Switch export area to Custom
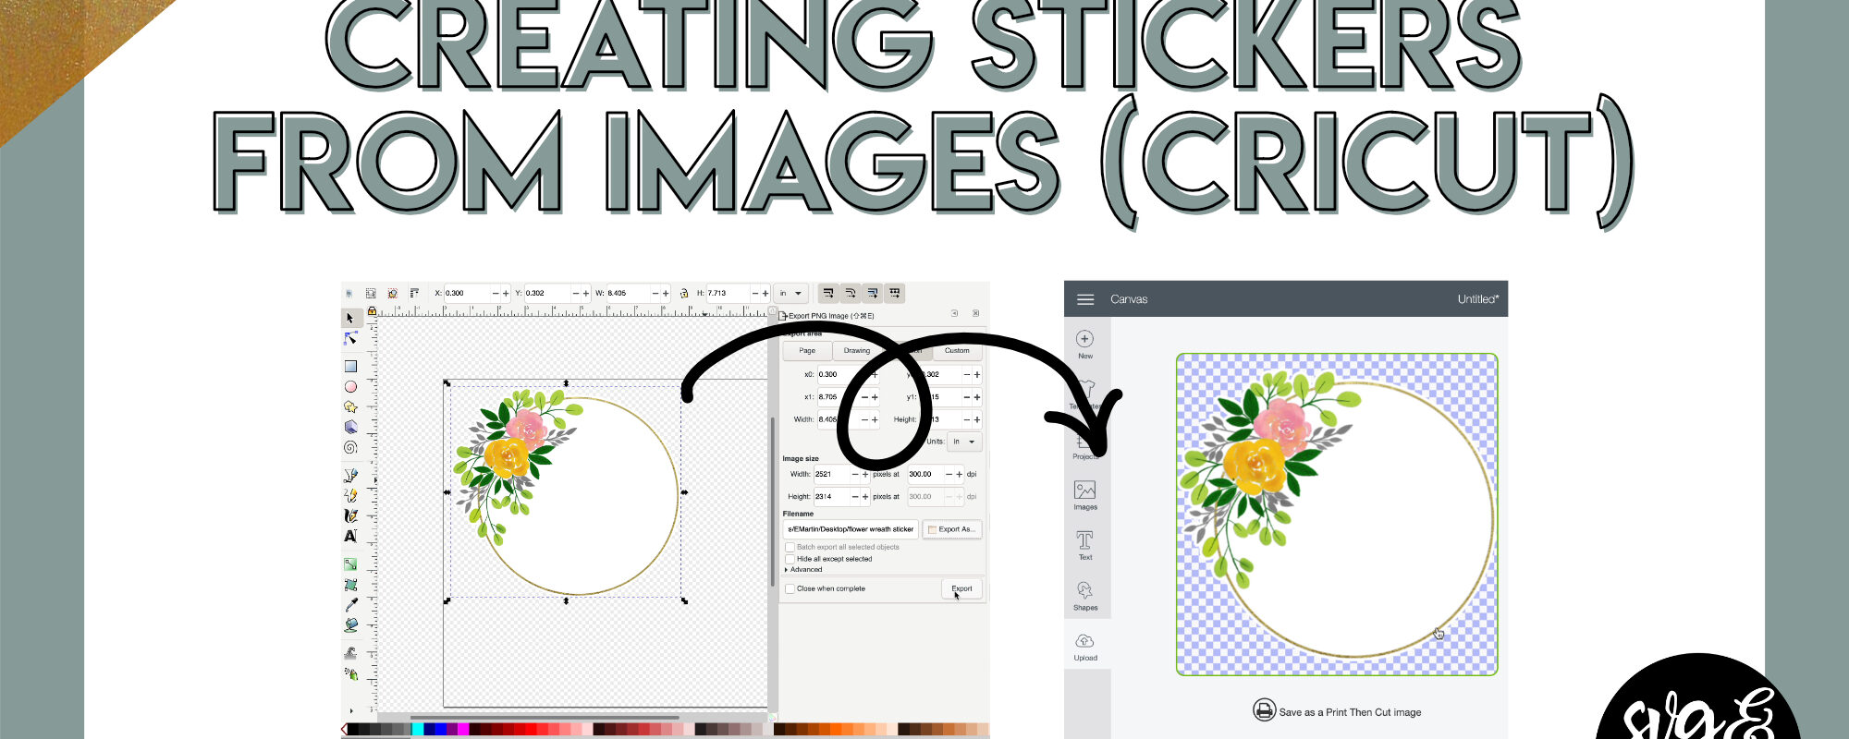This screenshot has height=739, width=1849. coord(957,351)
